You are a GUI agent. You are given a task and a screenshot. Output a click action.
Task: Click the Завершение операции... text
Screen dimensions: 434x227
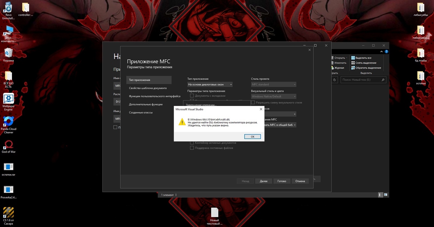click(x=201, y=105)
